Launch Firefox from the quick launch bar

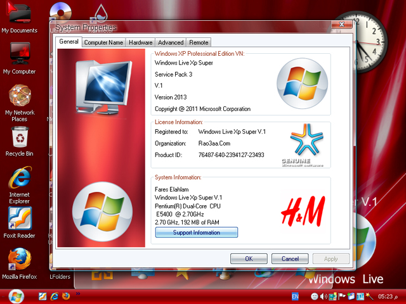[x=66, y=296]
